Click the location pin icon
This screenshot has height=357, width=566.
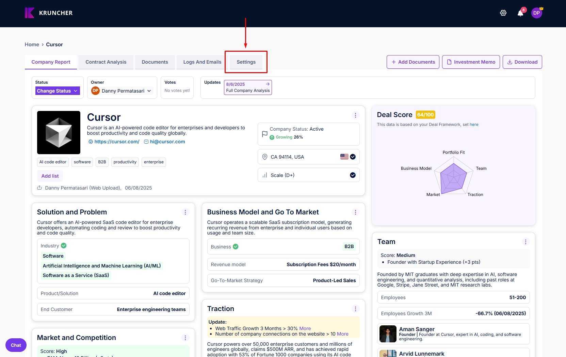point(264,157)
